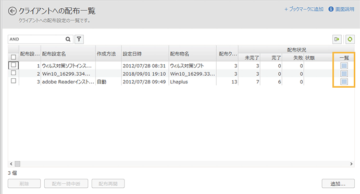
Task: Toggle the select-all header checkbox
Action: click(x=14, y=57)
